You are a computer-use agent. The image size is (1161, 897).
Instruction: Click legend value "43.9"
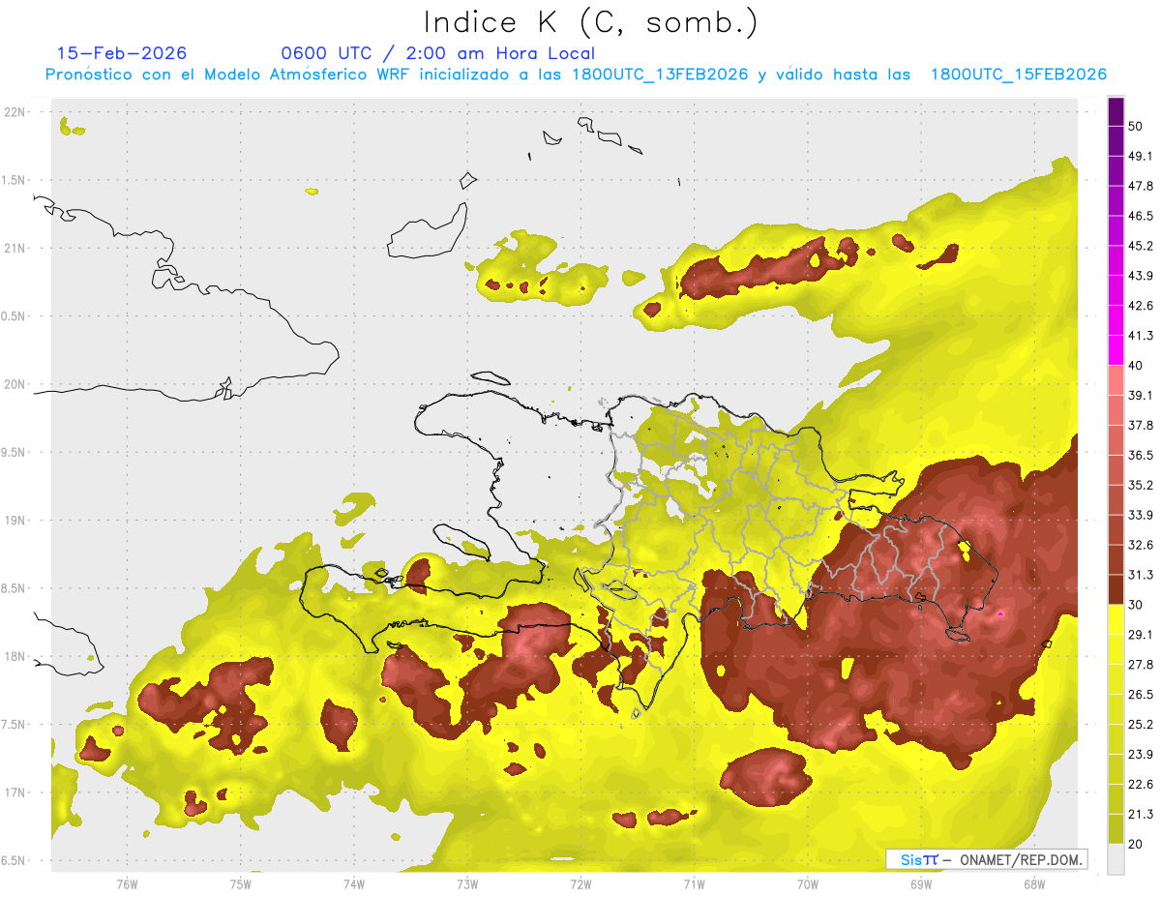tap(1141, 276)
